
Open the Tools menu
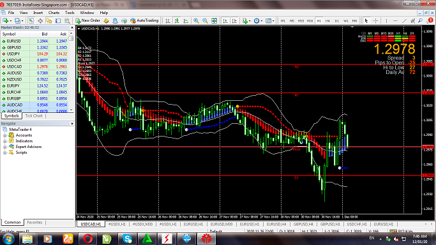coord(70,13)
